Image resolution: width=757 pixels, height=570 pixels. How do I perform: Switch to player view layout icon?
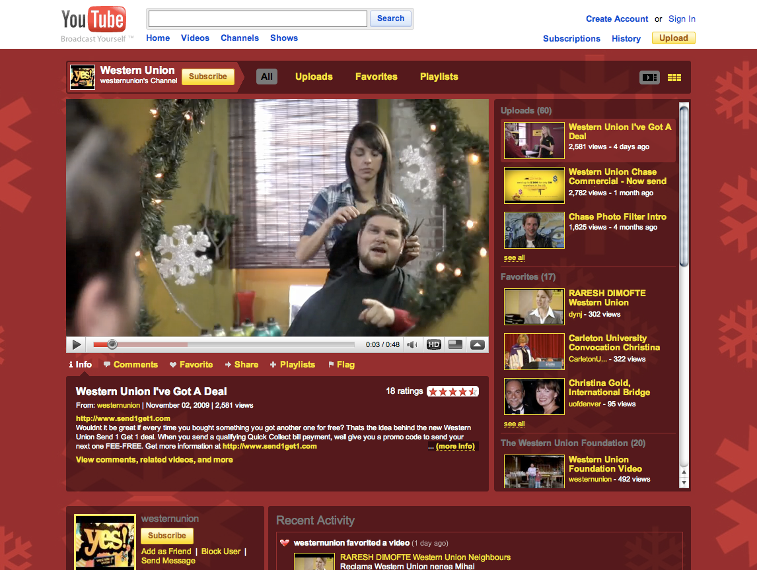click(649, 77)
